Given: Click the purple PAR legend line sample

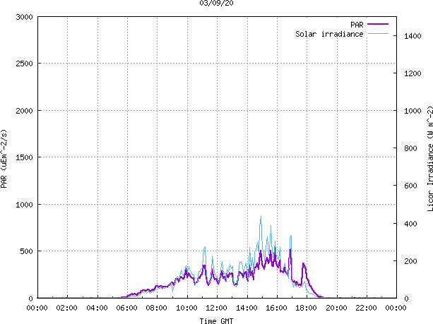Looking at the screenshot, I should [x=378, y=24].
